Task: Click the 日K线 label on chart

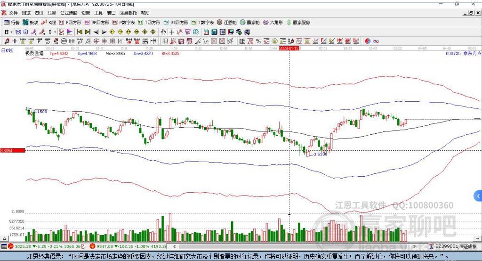Action: pos(7,51)
